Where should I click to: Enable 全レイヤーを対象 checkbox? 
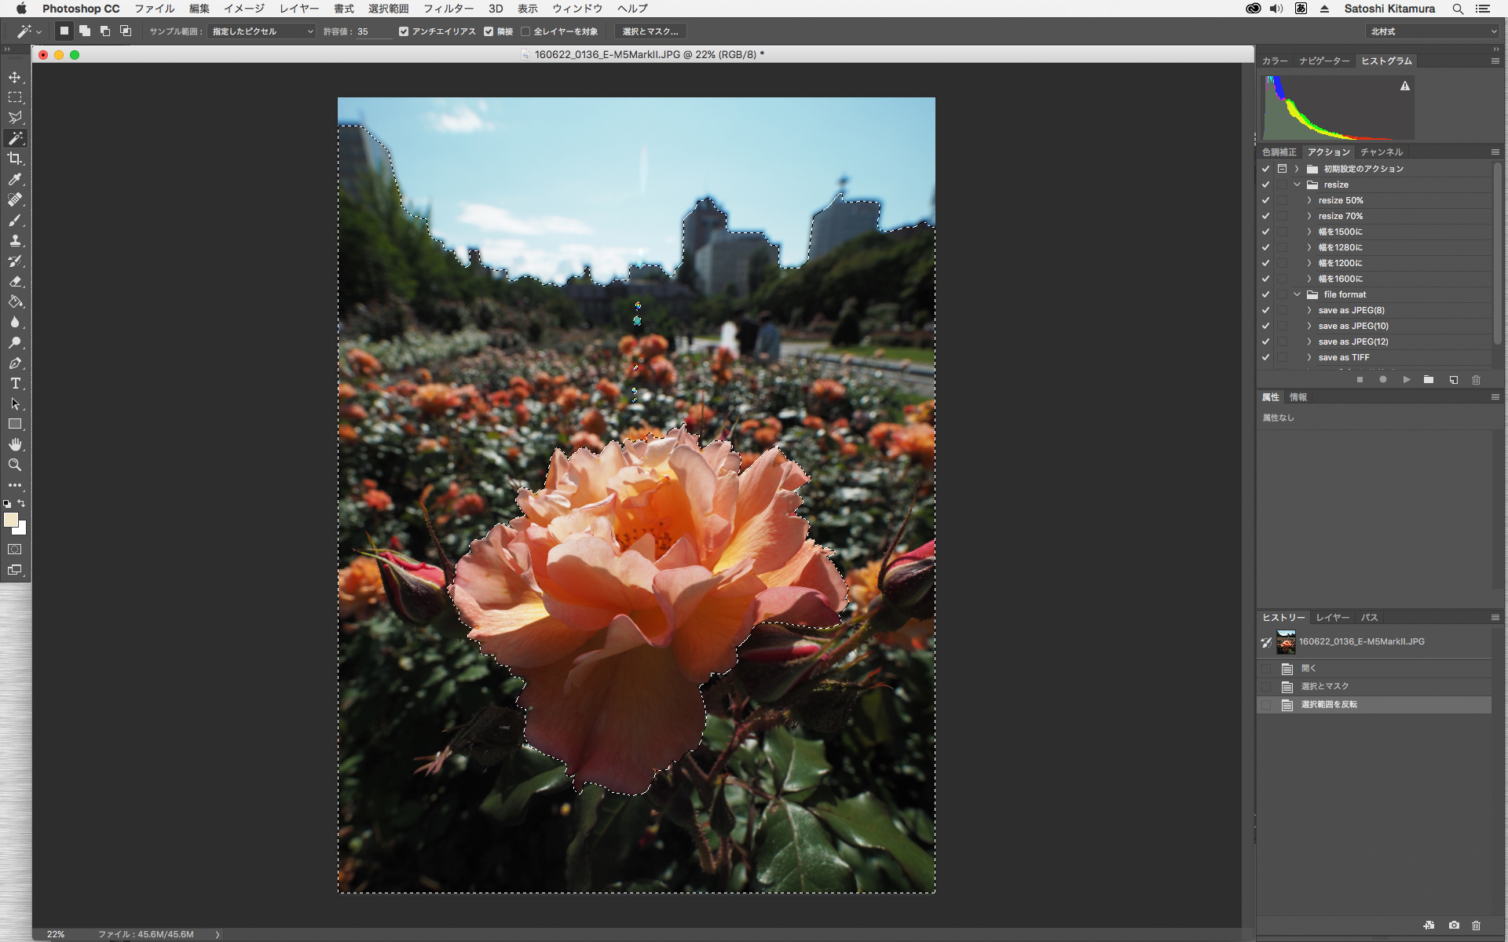click(x=525, y=31)
